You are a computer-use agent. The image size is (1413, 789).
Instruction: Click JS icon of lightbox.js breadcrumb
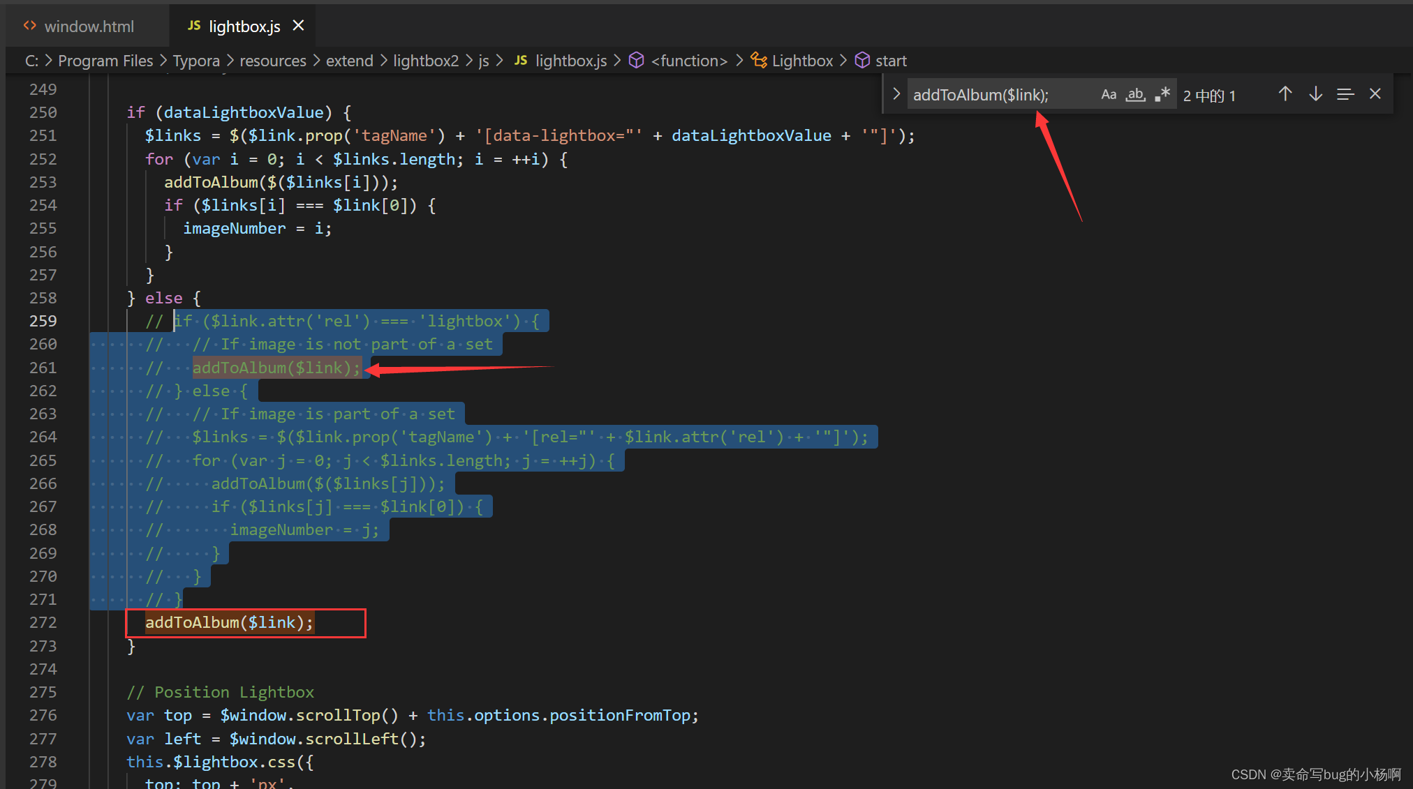click(521, 61)
